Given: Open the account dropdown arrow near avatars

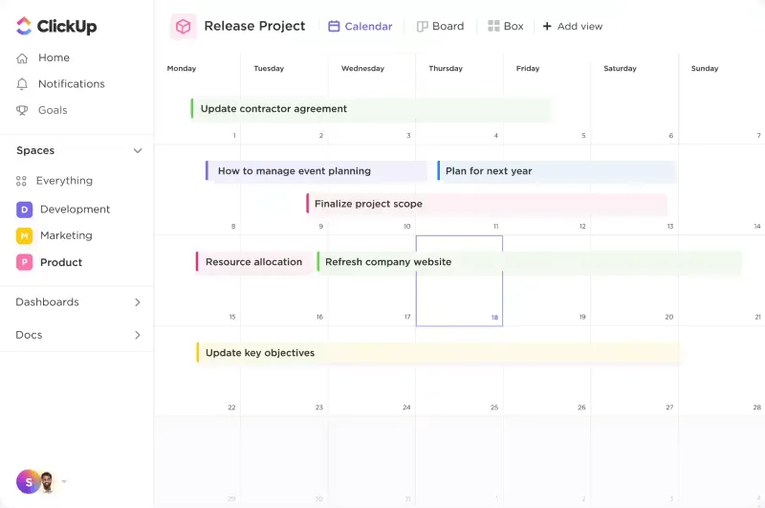Looking at the screenshot, I should [x=64, y=482].
